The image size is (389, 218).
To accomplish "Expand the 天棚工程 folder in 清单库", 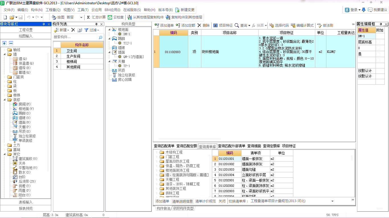I will click(157, 179).
